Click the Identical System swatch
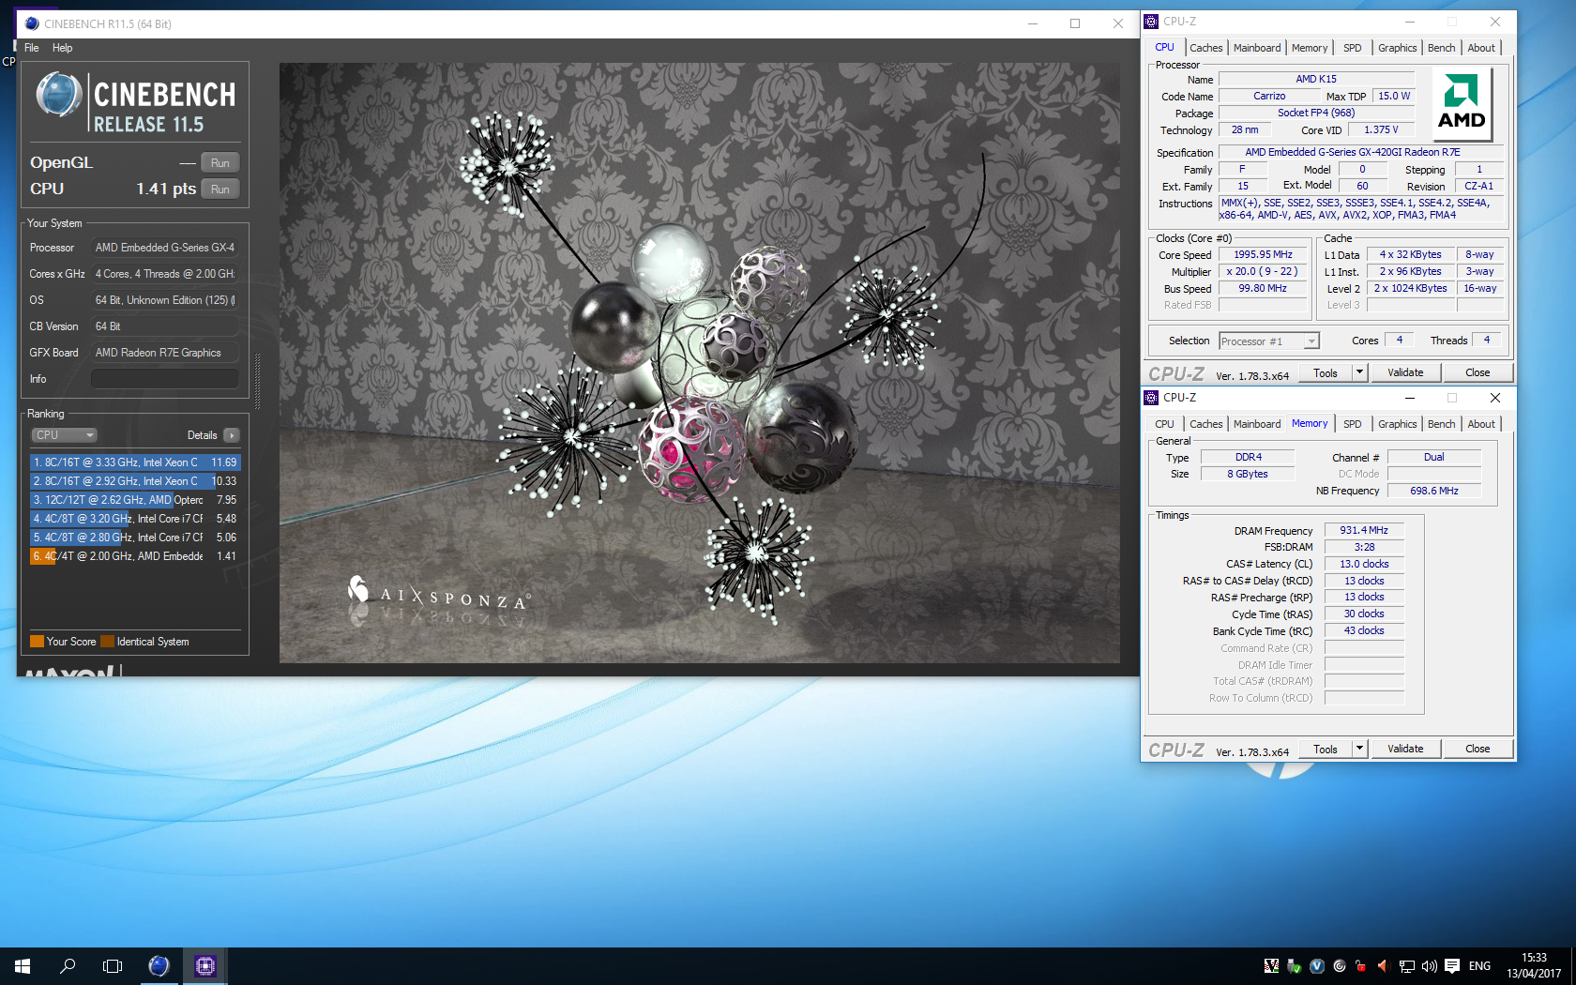Image resolution: width=1576 pixels, height=985 pixels. pyautogui.click(x=107, y=642)
